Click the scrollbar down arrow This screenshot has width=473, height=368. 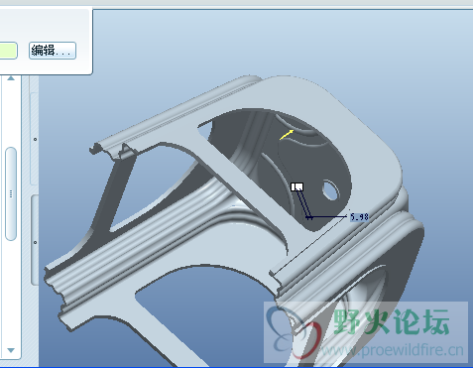[x=11, y=350]
